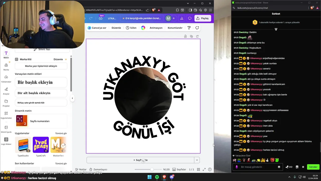
Task: Open the Araçlar tools panel
Action: [6, 91]
